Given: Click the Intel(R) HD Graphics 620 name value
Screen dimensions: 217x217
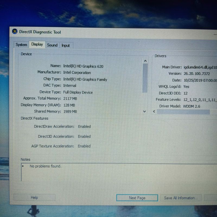Looking at the screenshot, I should tap(83, 66).
